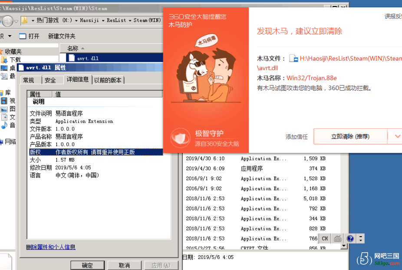Click the 属性 column header in details
The height and width of the screenshot is (270, 402).
pos(40,94)
